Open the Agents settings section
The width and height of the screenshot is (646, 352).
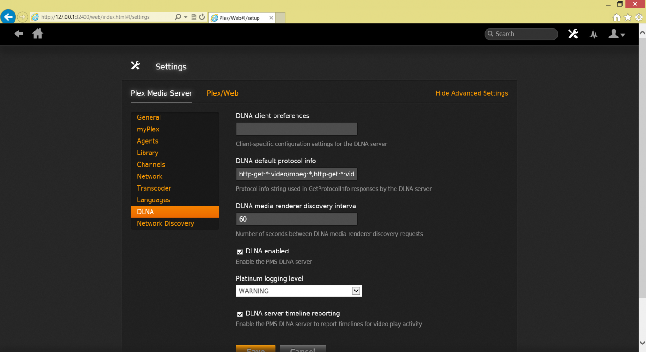(175, 141)
